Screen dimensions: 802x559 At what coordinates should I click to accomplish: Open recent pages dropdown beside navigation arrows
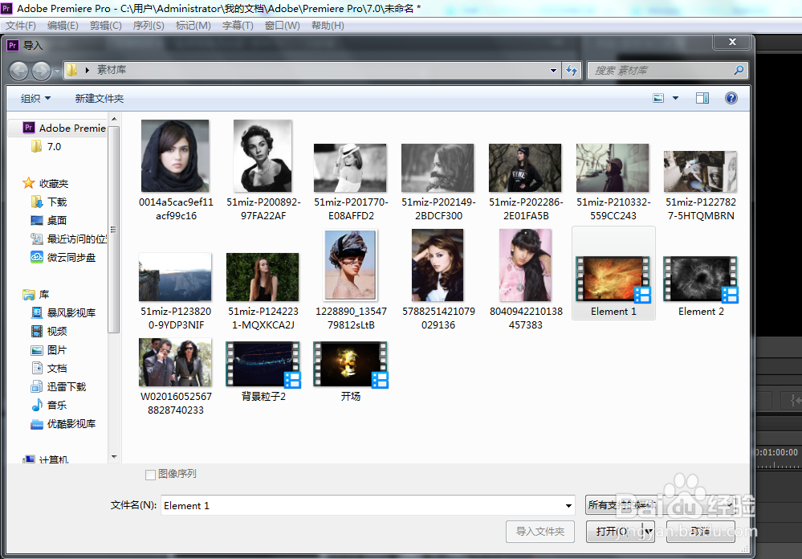click(x=57, y=71)
